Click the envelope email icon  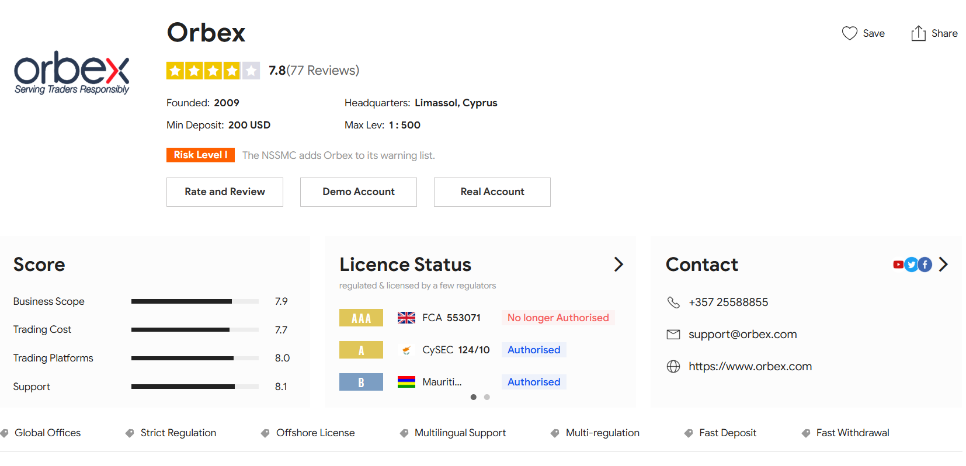(x=673, y=335)
